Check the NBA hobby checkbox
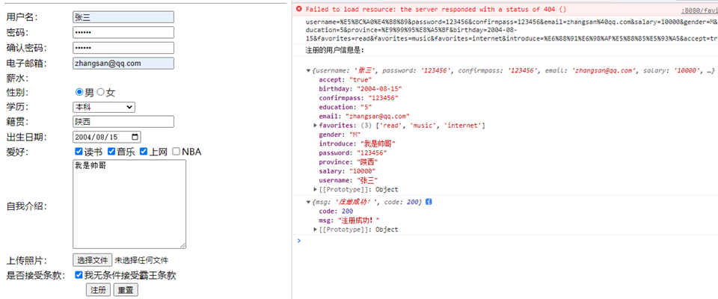The width and height of the screenshot is (718, 299). [176, 152]
